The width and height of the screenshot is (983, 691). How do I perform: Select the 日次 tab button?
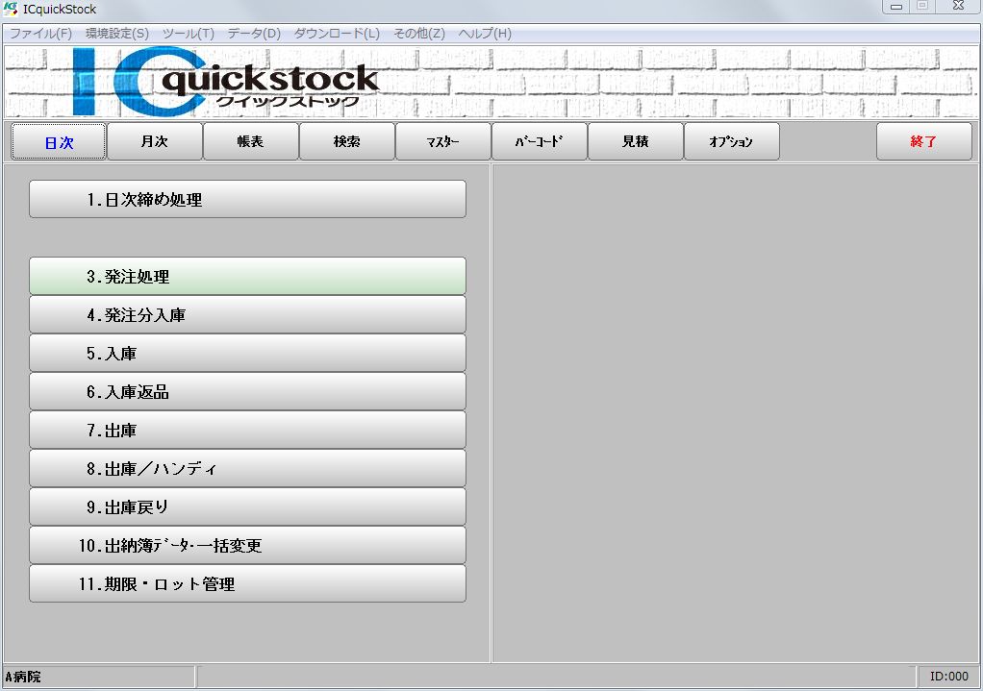(59, 142)
